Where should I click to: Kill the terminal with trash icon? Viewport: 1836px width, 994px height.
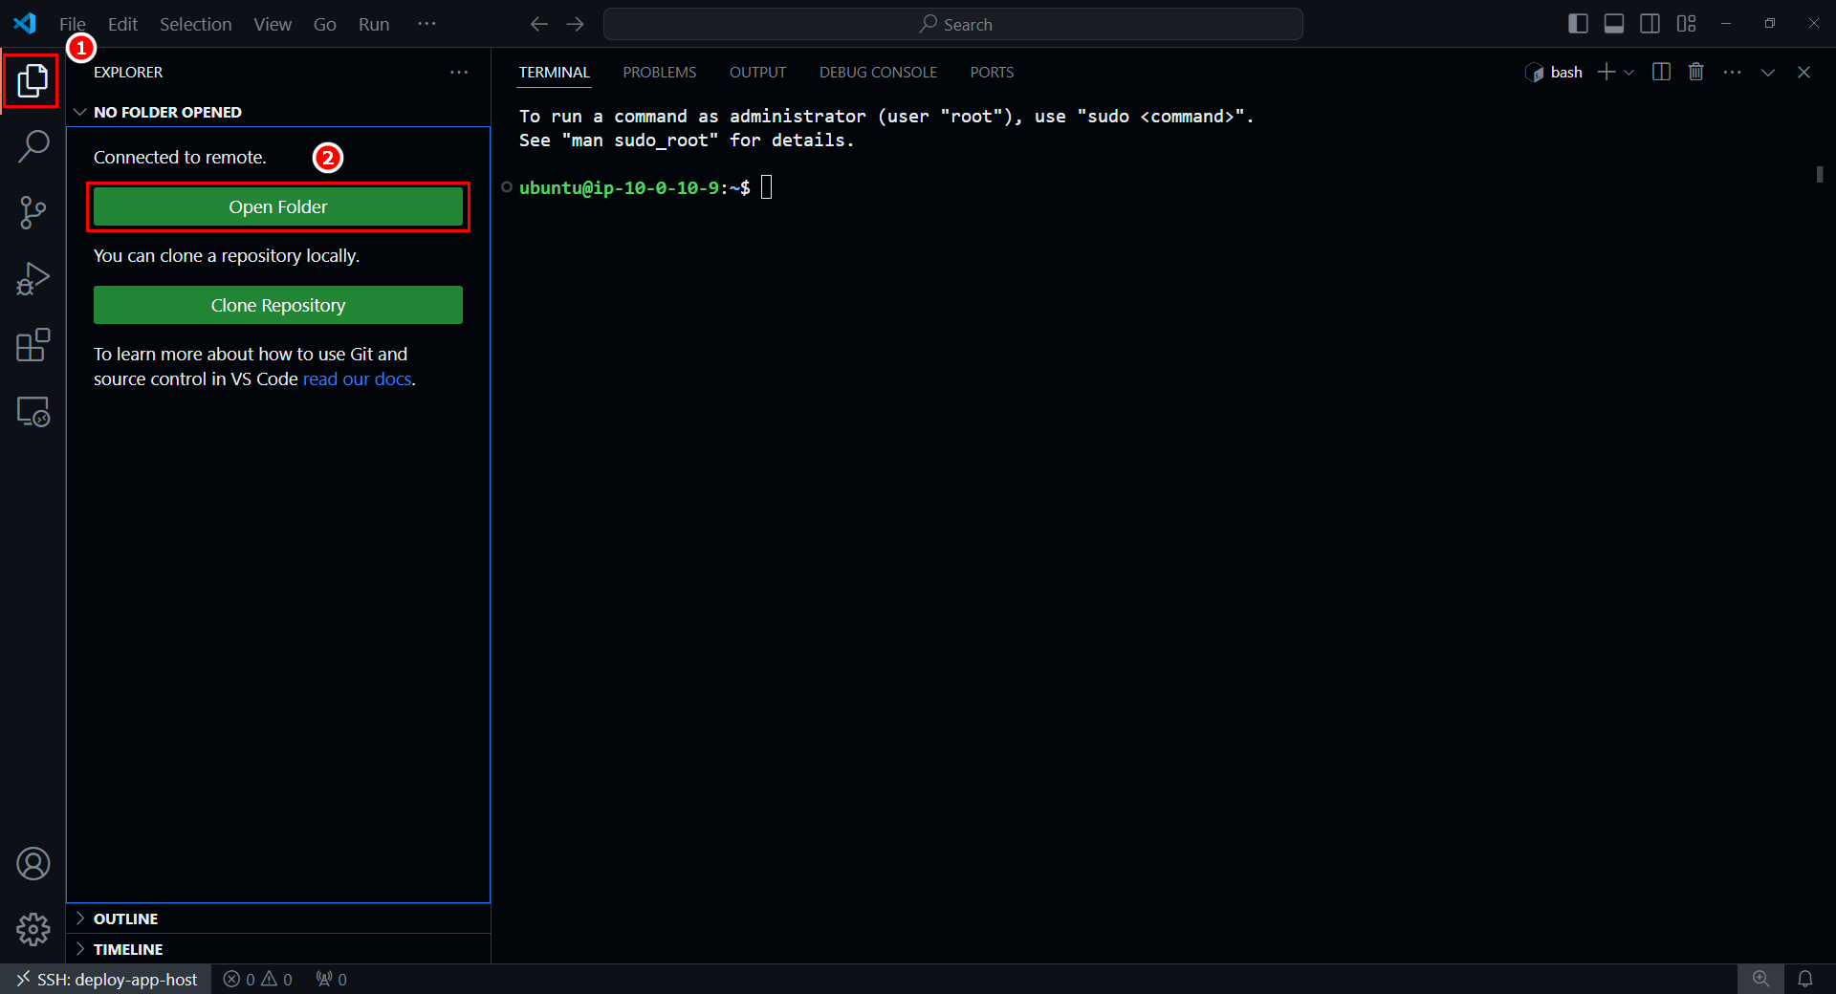tap(1696, 72)
